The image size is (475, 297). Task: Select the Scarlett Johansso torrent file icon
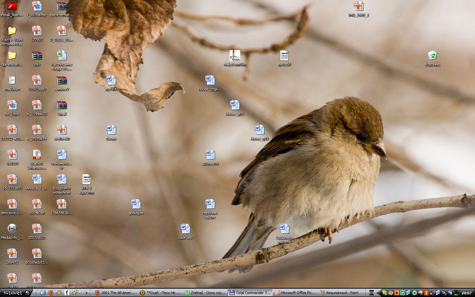(x=37, y=159)
